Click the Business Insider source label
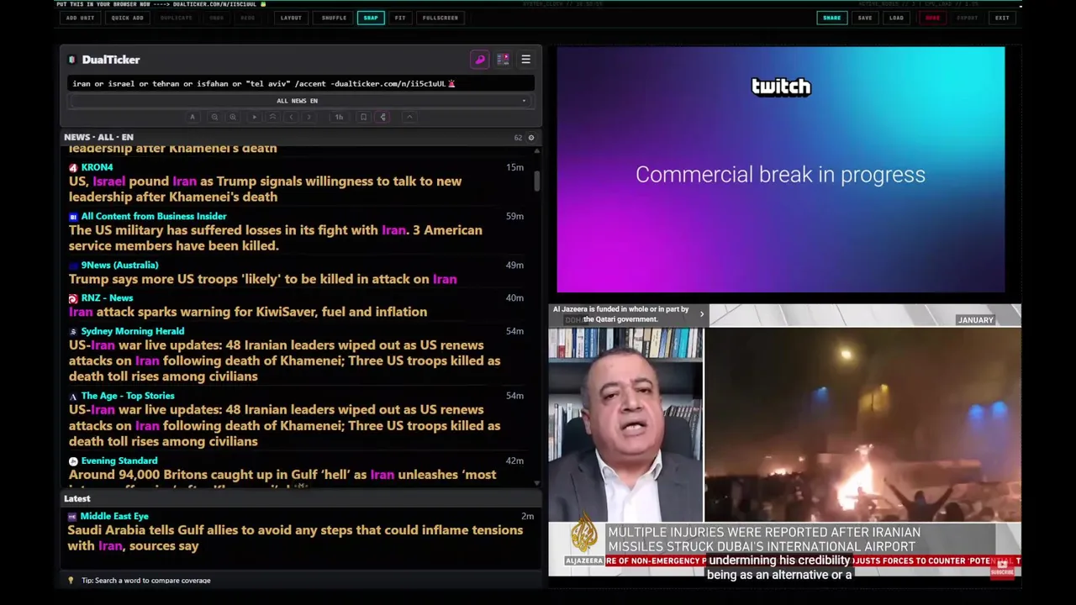Screen dimensions: 1076x605 point(154,216)
